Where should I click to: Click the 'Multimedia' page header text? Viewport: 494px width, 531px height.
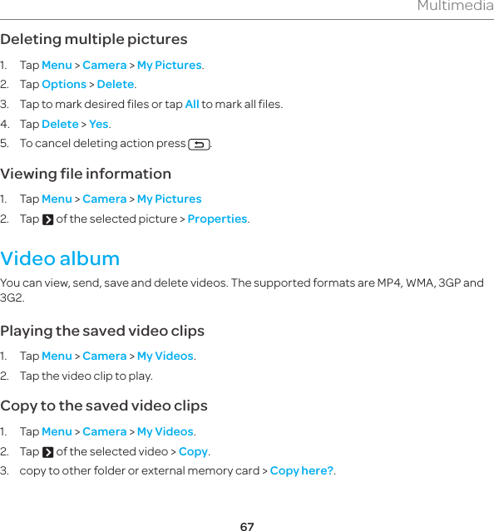point(456,6)
